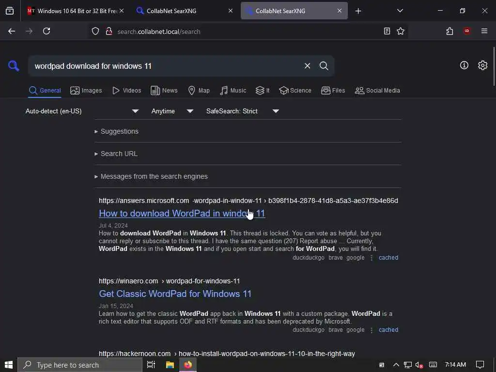The height and width of the screenshot is (372, 496).
Task: Click the SearXNG logo magnifier
Action: pos(14,66)
